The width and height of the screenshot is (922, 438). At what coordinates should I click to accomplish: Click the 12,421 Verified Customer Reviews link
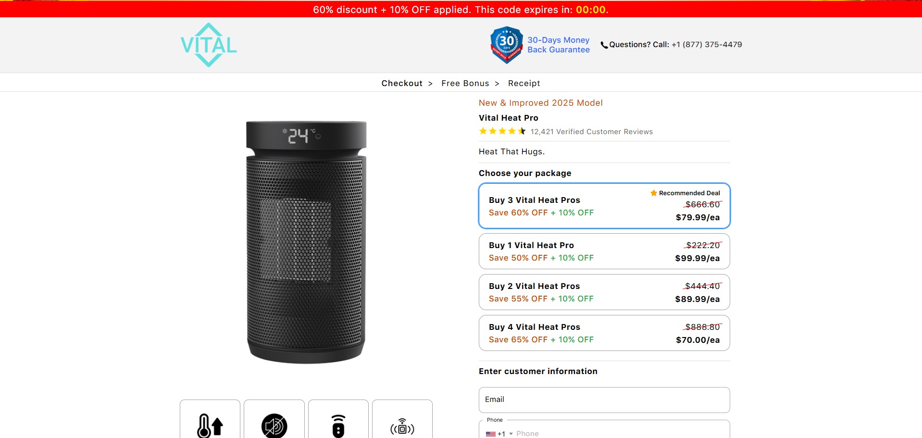(x=591, y=132)
